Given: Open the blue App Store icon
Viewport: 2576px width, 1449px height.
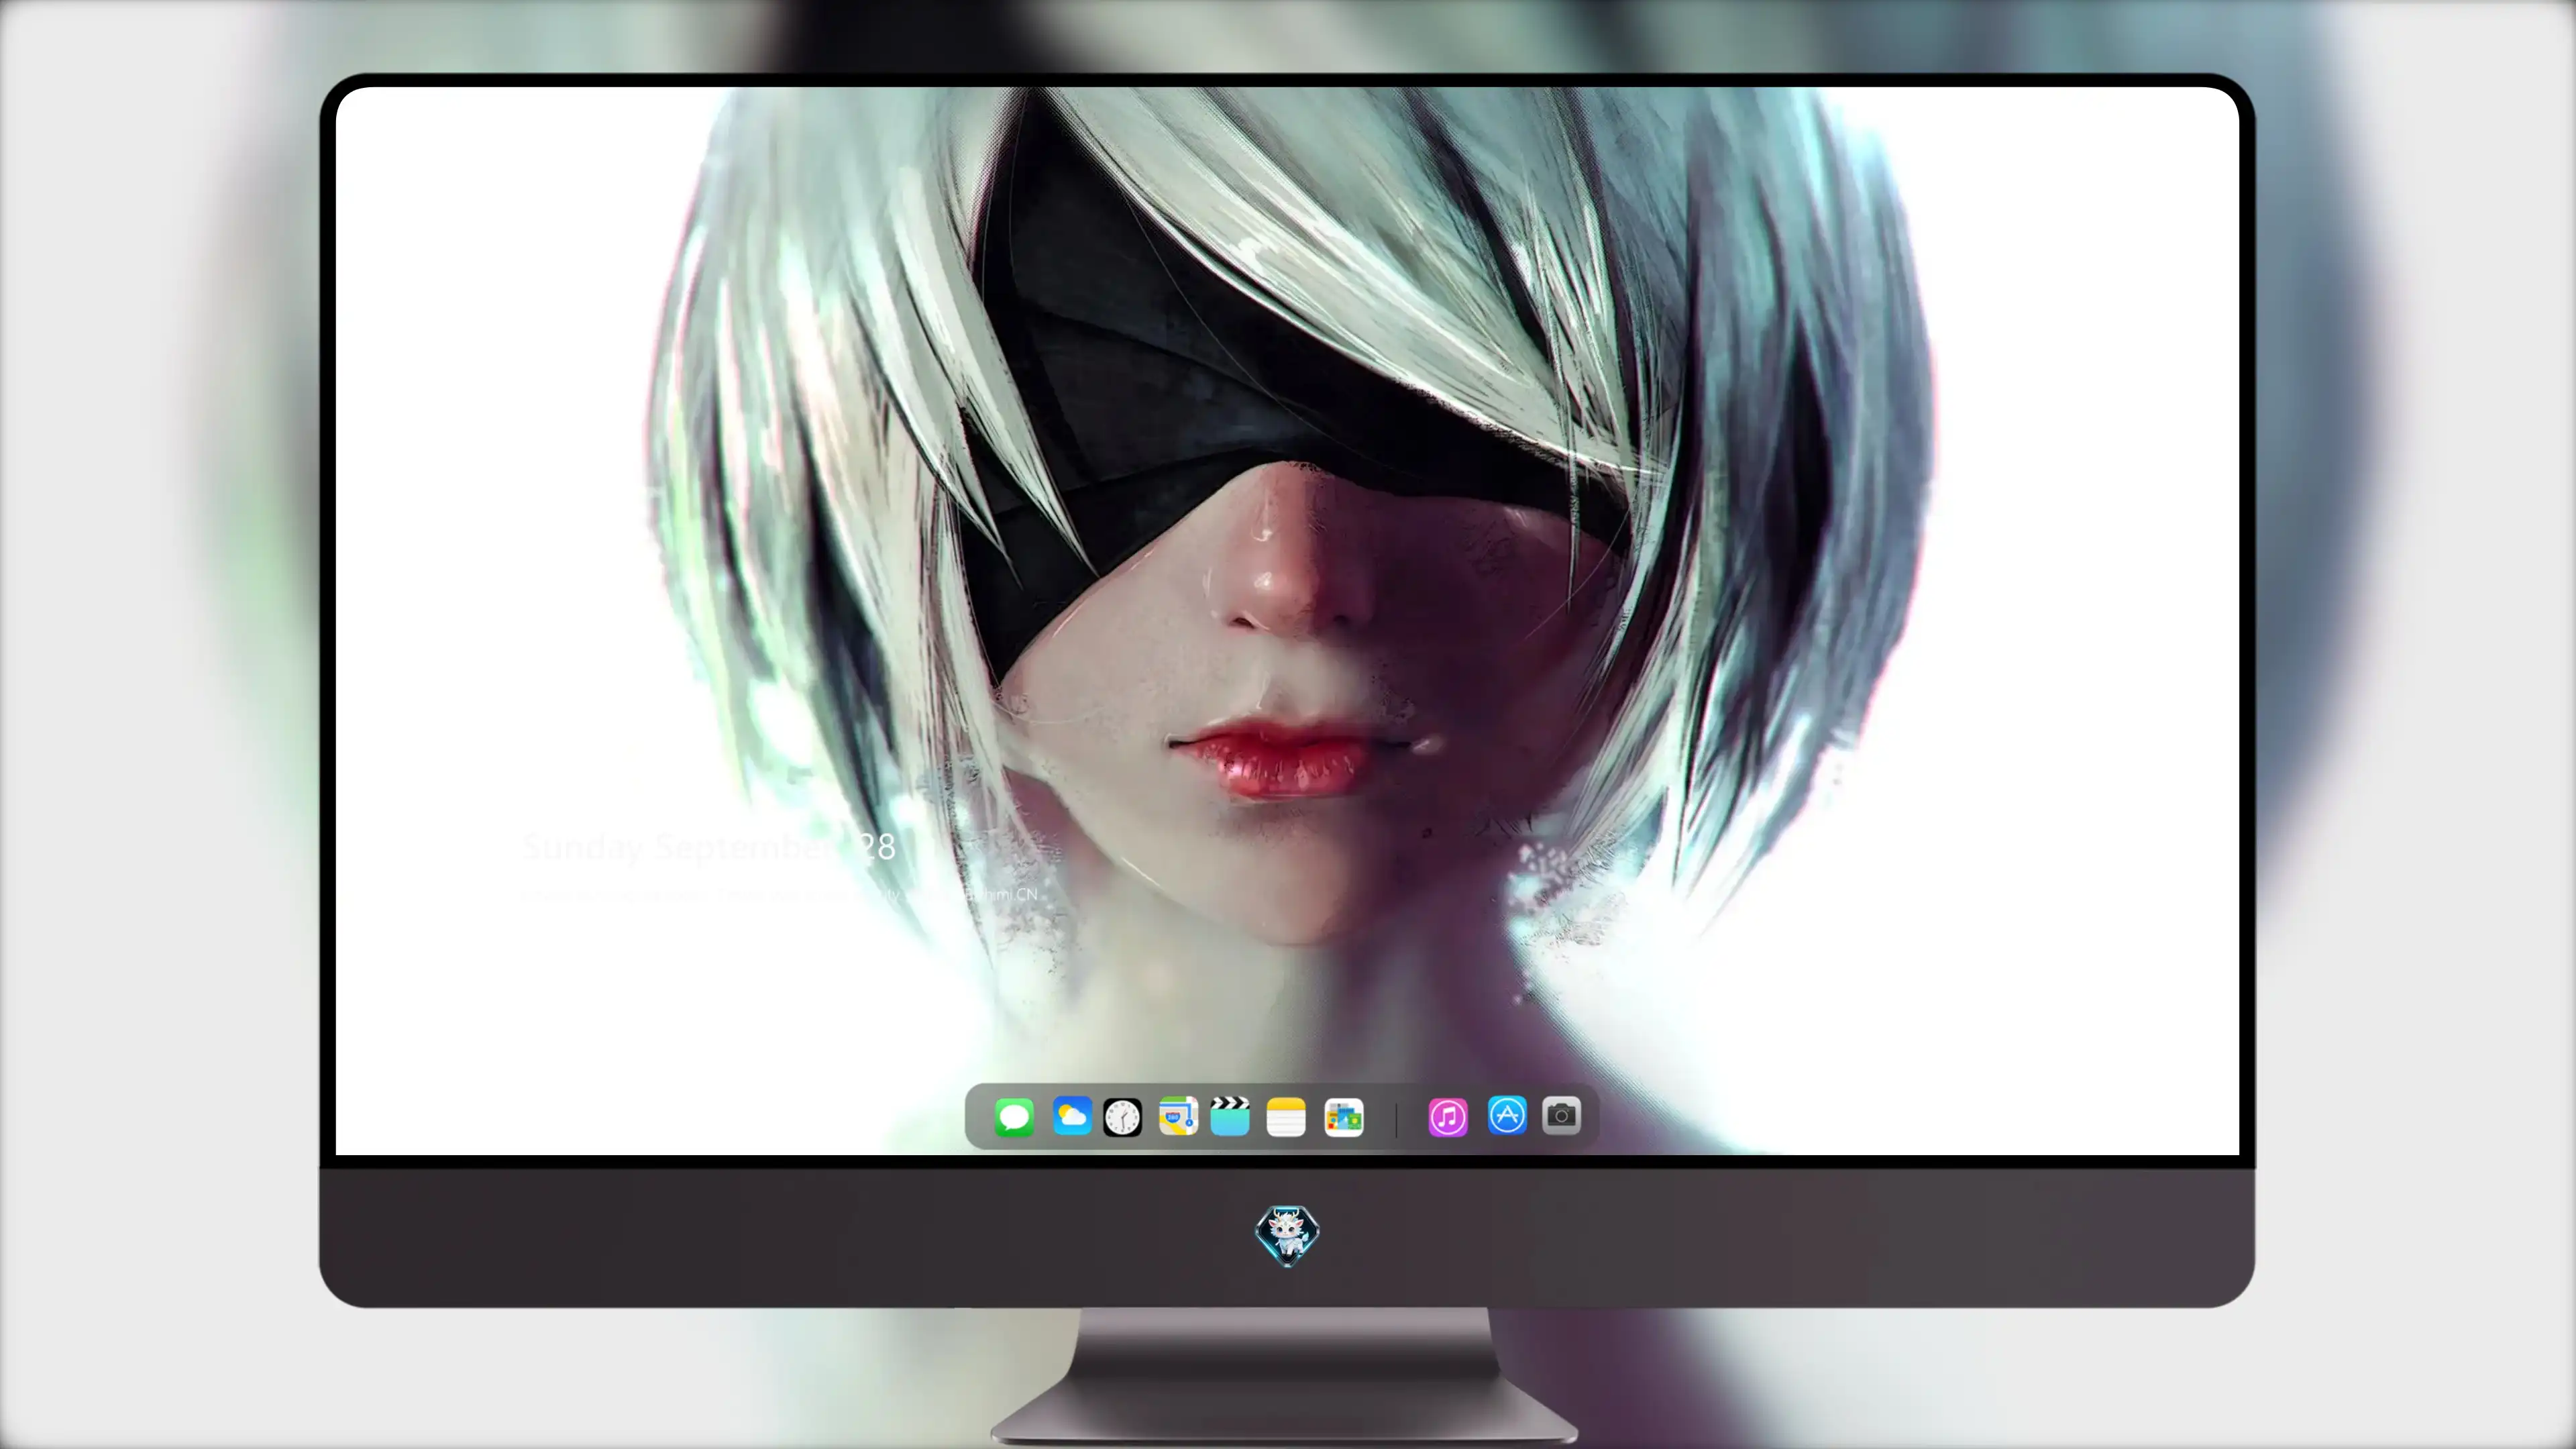Looking at the screenshot, I should 1507,1115.
